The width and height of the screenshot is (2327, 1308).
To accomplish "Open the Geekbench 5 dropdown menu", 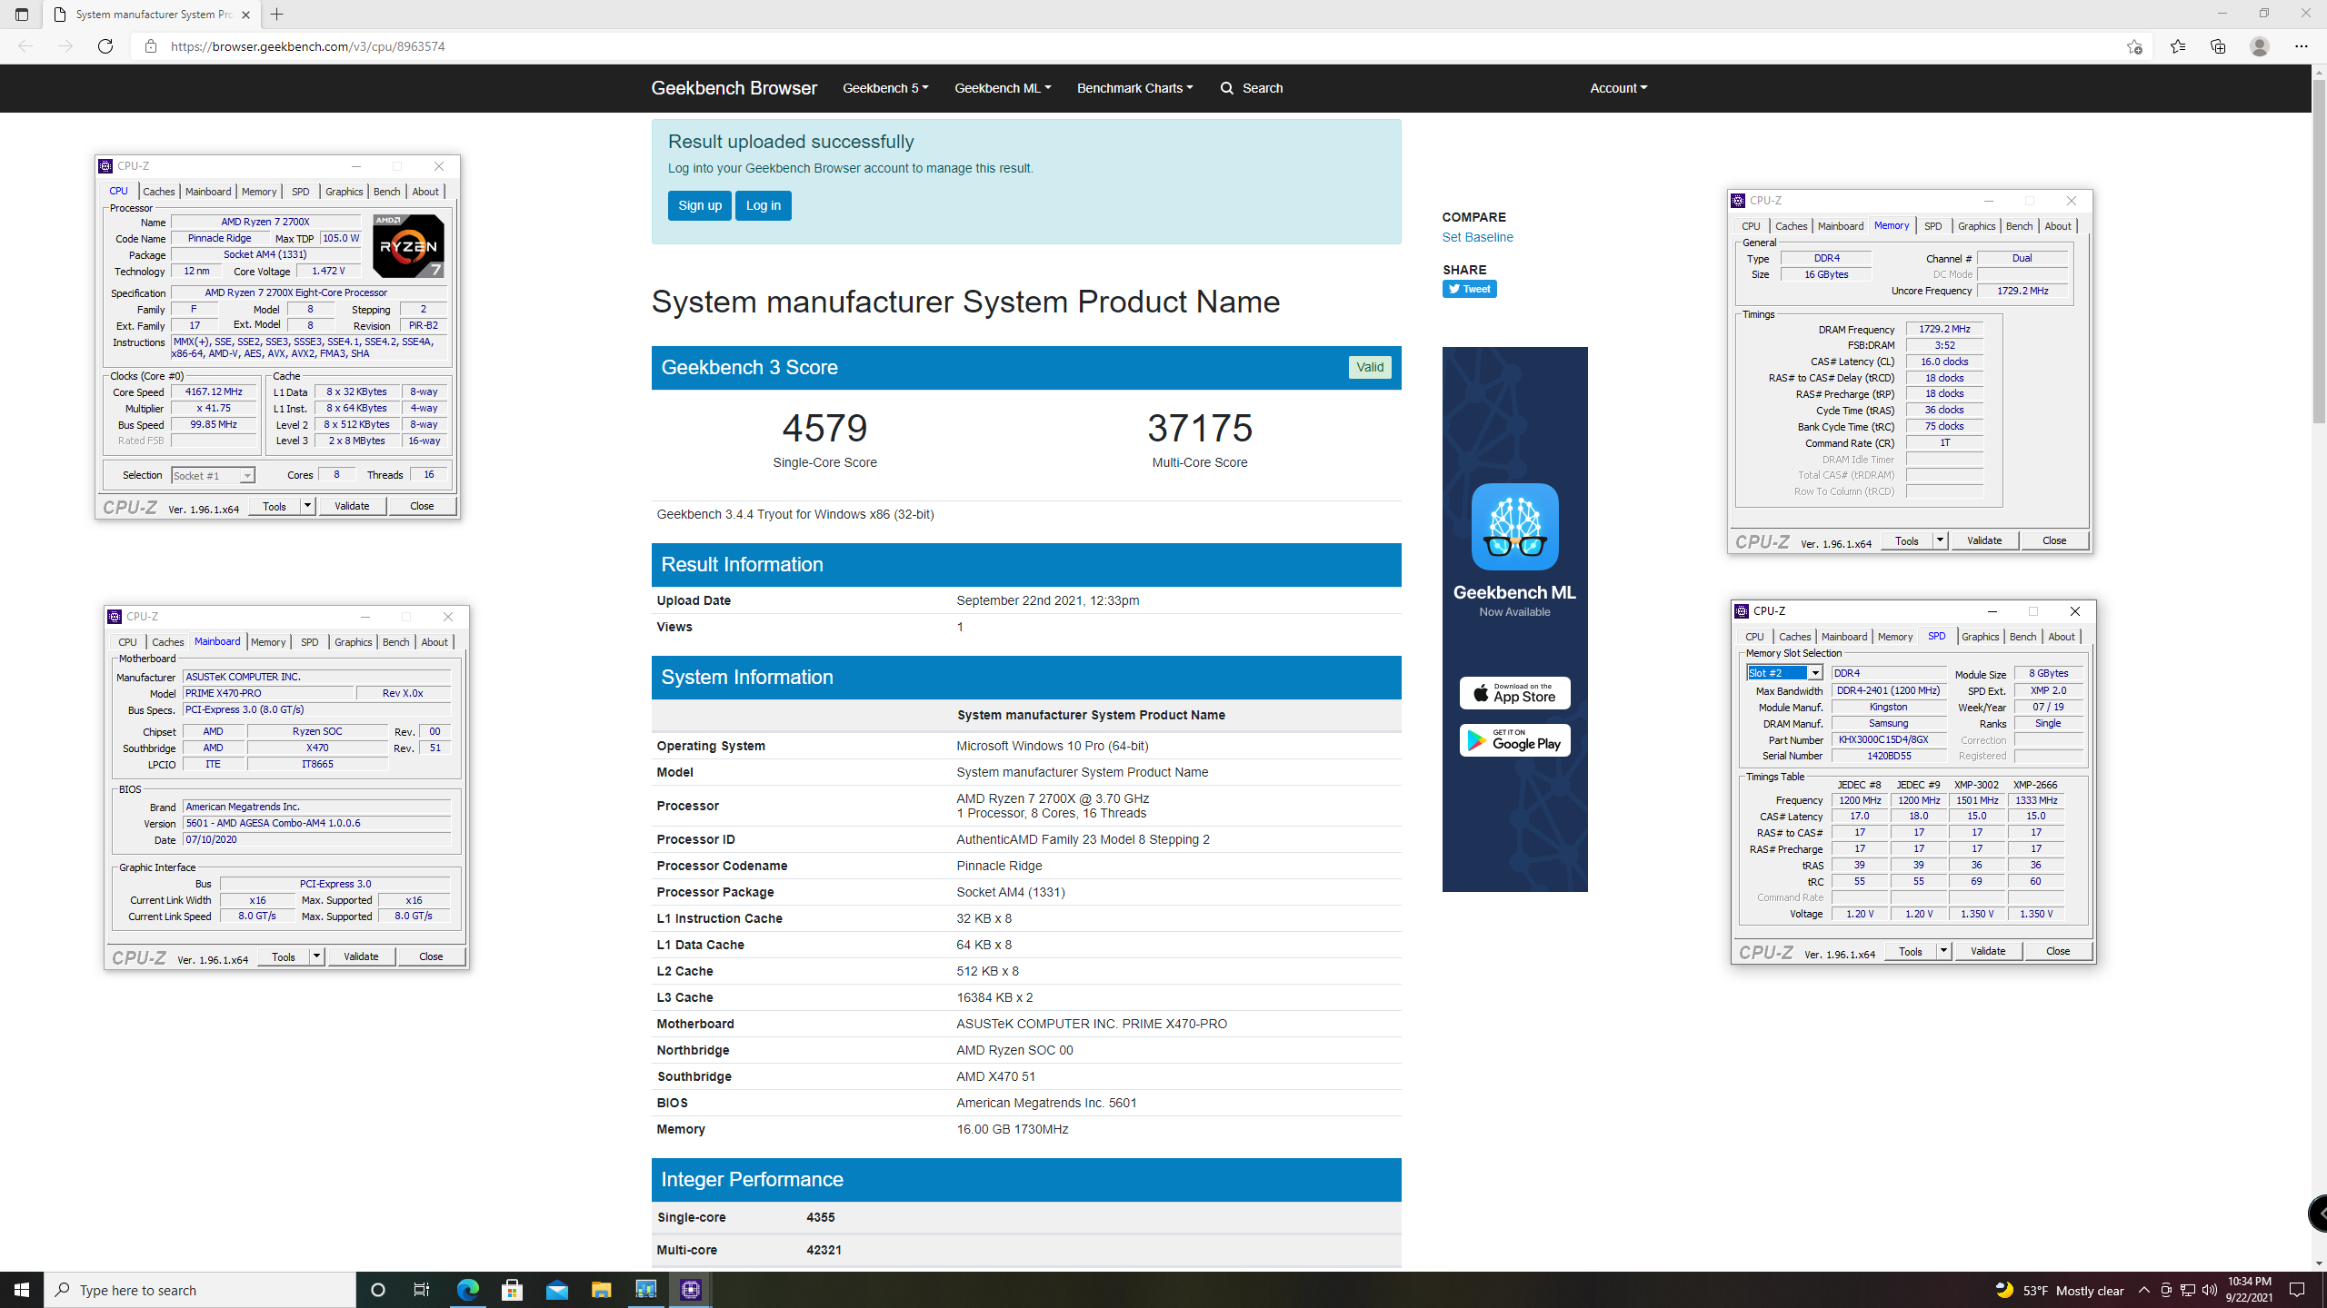I will coord(885,88).
